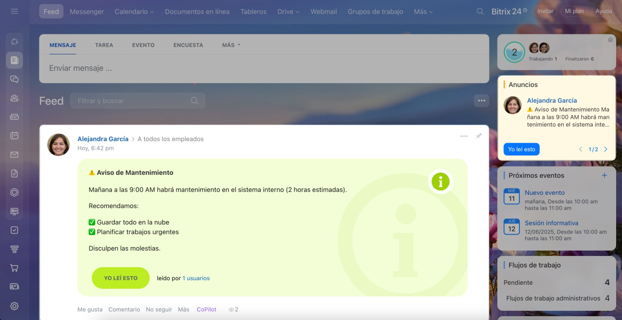Click the 'Filtrar y buscar' search field
This screenshot has height=320, width=622.
131,101
